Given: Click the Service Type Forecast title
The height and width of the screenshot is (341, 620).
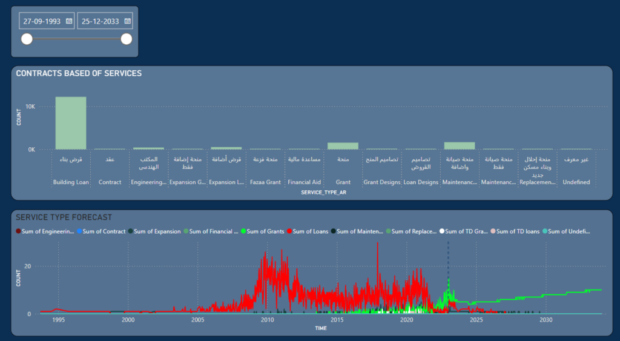Looking at the screenshot, I should point(64,217).
